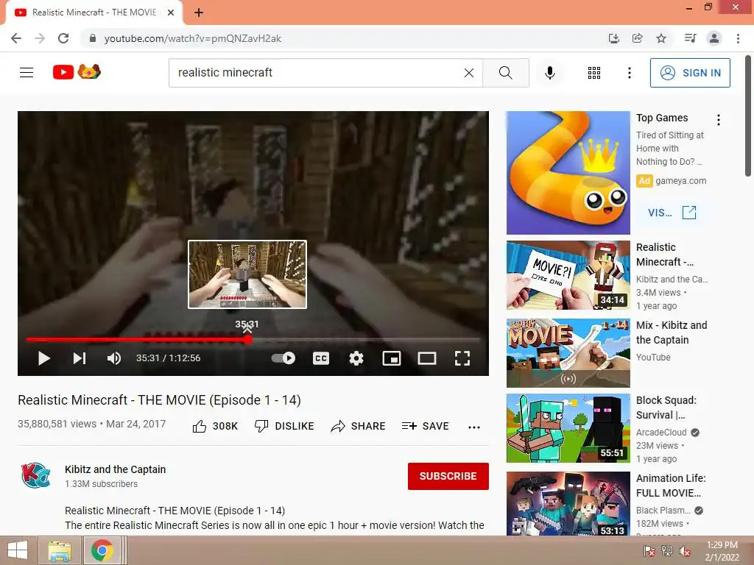Open Mix - Kibitz and the Captain playlist
Image resolution: width=754 pixels, height=565 pixels.
672,333
